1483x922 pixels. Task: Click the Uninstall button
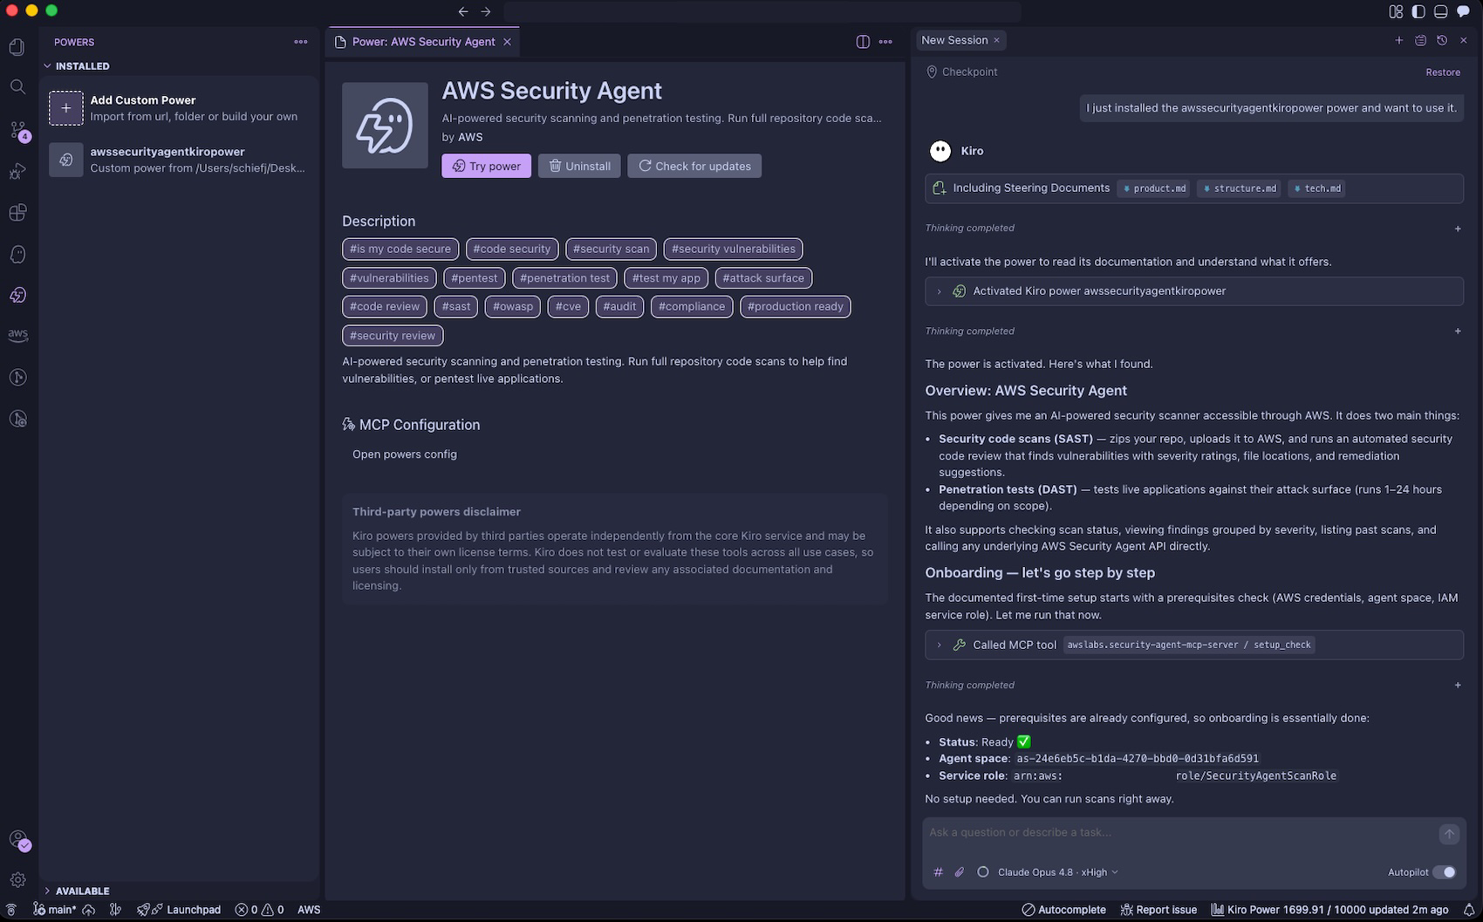coord(579,166)
